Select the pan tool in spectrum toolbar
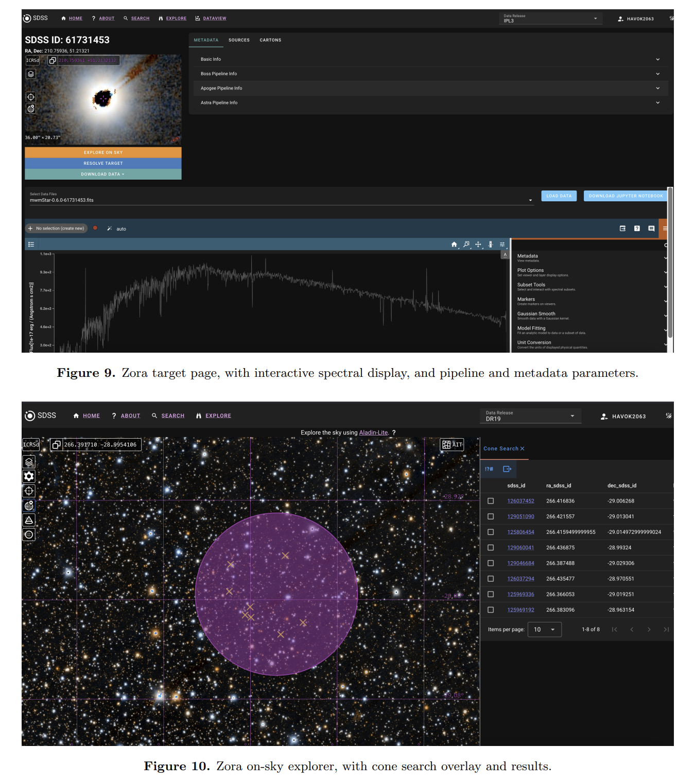This screenshot has height=781, width=695. pos(478,245)
